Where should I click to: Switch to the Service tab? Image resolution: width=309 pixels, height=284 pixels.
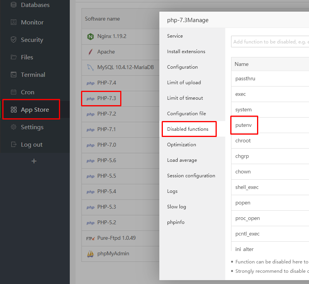(175, 36)
